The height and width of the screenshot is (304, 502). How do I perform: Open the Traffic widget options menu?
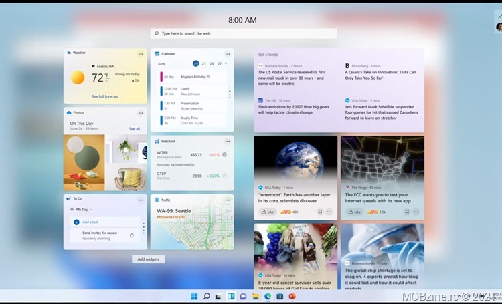coord(228,200)
